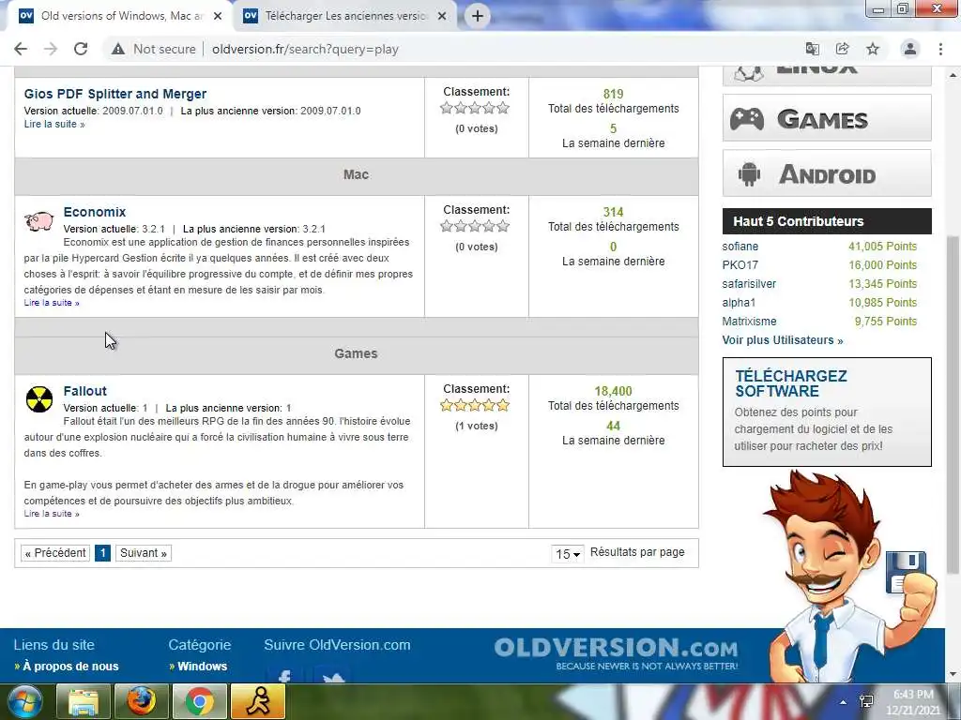Switch to Old versions of Windows tab
This screenshot has height=720, width=961.
click(x=121, y=16)
